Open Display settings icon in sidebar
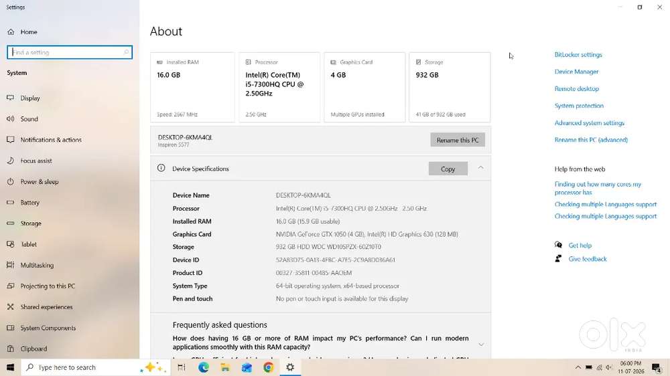This screenshot has height=376, width=670. (11, 98)
